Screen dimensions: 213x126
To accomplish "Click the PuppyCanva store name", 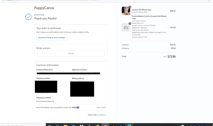I will click(x=44, y=8).
